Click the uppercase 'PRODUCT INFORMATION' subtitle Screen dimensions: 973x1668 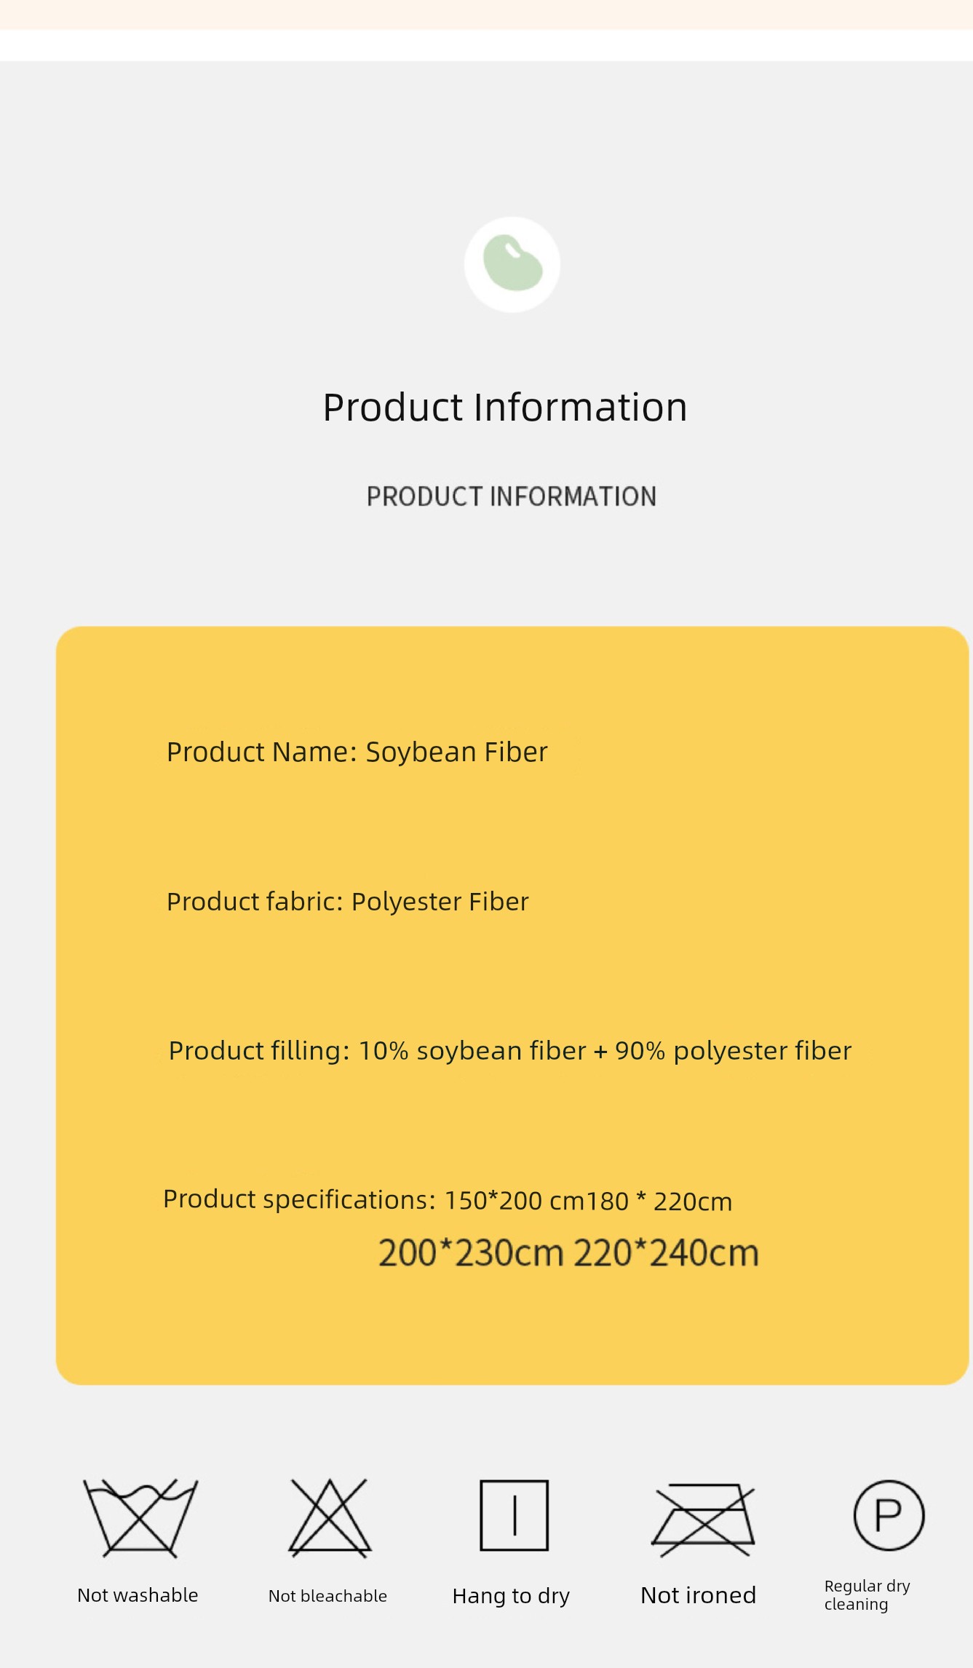511,496
